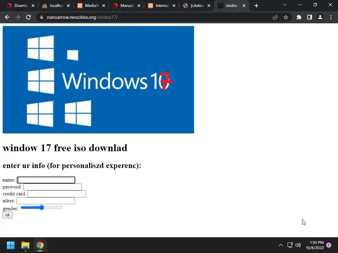Click the share page icon

[275, 17]
